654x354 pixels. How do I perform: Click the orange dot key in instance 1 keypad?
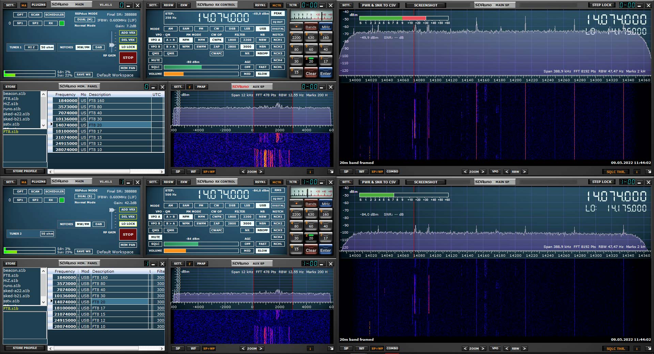[296, 203]
